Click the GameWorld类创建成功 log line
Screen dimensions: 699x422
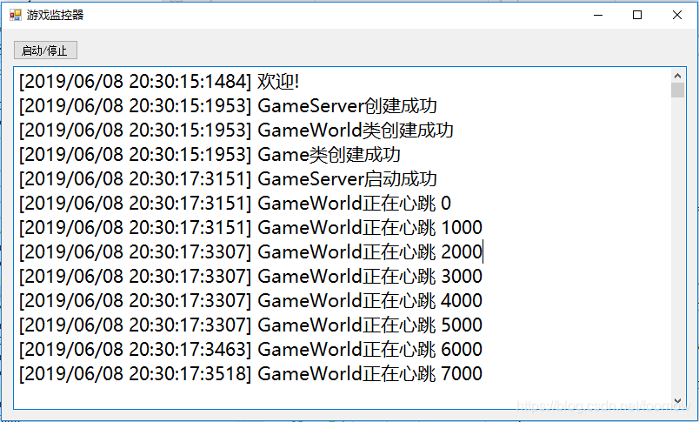click(x=236, y=131)
